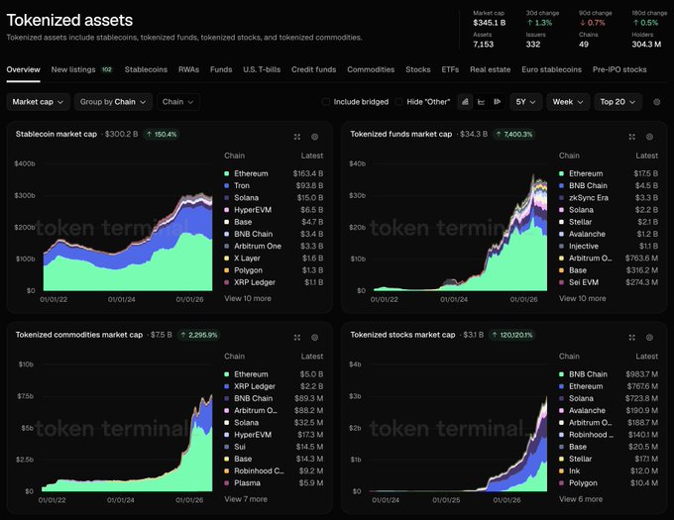Select X Layer row in Stablecoin legend
Viewport: 674px width, 520px height.
[274, 259]
